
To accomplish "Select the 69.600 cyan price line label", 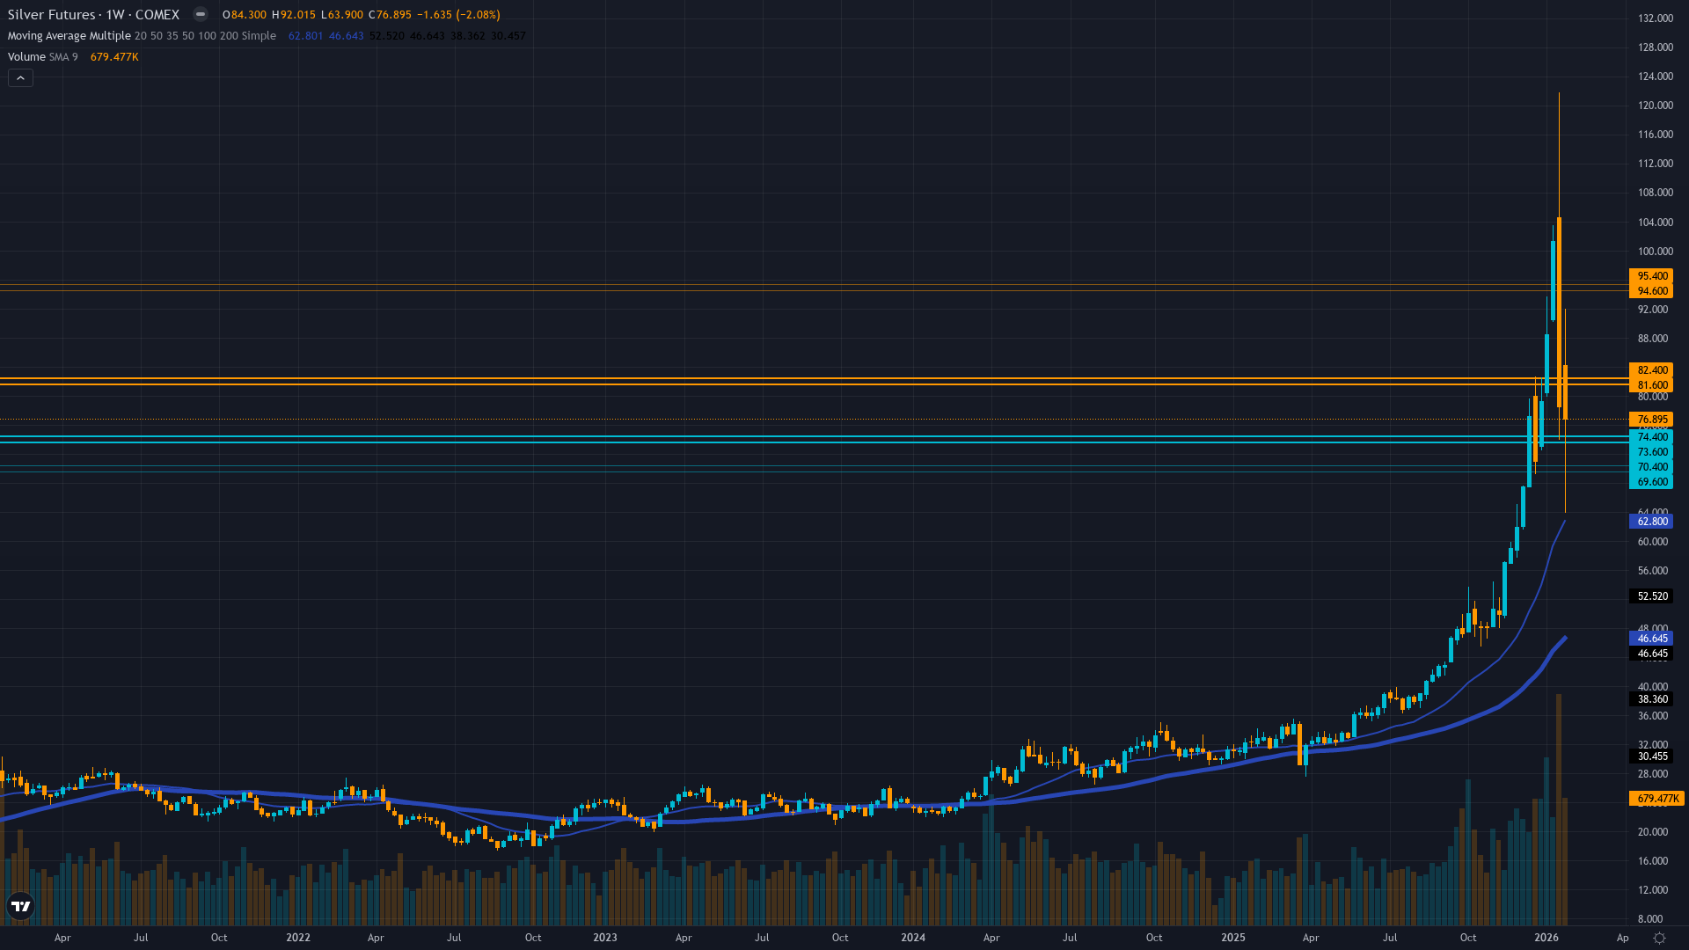I will 1651,482.
